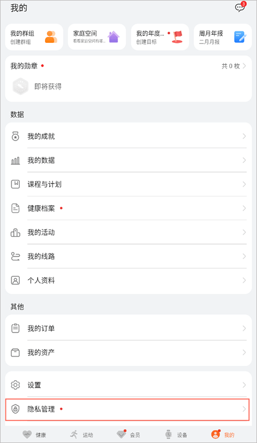257x443 pixels.
Task: Open the 健康档案 entry
Action: point(128,209)
